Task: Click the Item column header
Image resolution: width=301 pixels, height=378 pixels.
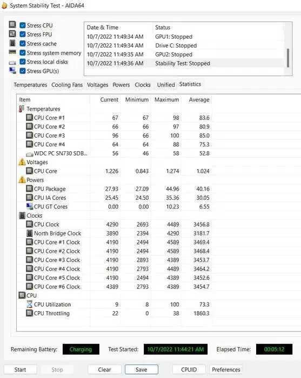Action: tap(53, 99)
